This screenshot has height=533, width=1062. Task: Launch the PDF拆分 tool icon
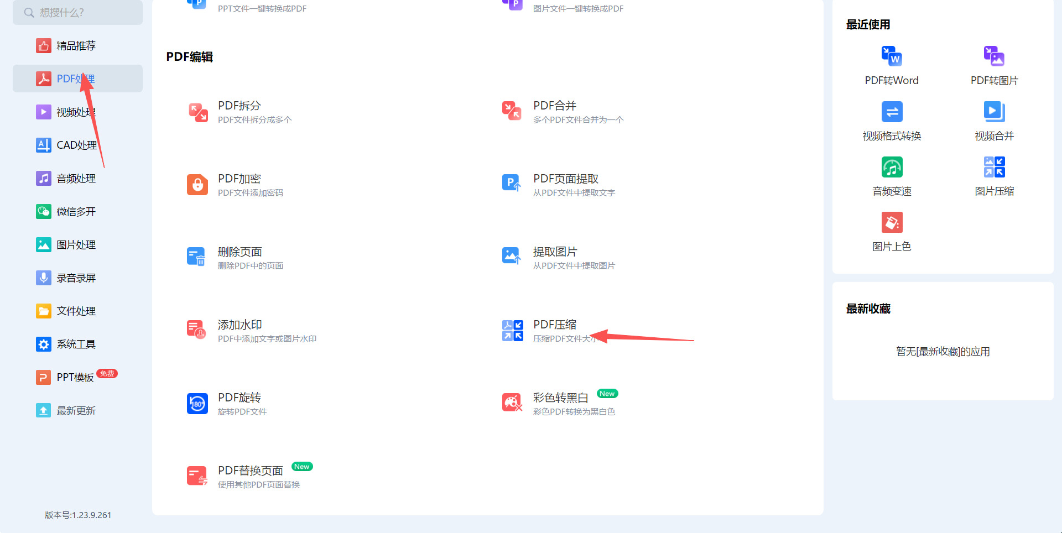(197, 112)
